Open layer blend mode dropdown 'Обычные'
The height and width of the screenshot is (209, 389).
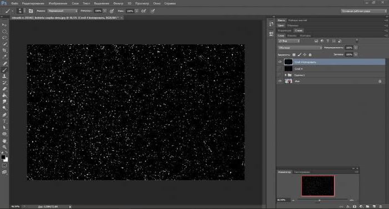[x=300, y=48]
